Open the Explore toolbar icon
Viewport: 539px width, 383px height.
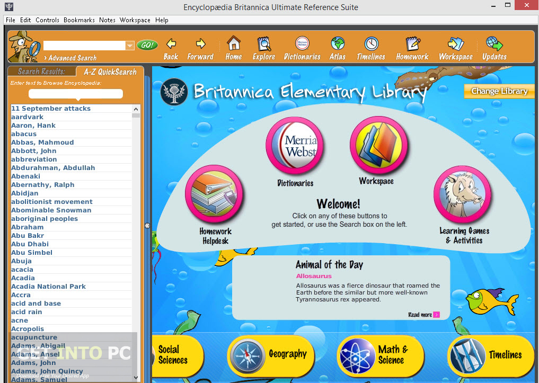coord(264,43)
